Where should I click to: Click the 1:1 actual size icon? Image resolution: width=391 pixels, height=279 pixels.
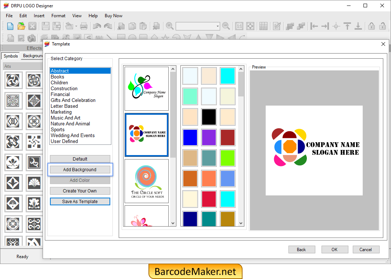[239, 26]
